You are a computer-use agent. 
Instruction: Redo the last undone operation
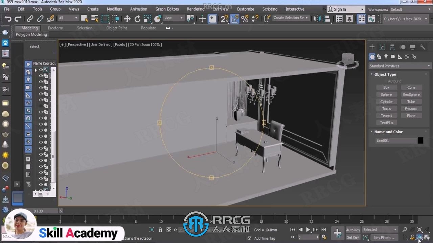18,19
